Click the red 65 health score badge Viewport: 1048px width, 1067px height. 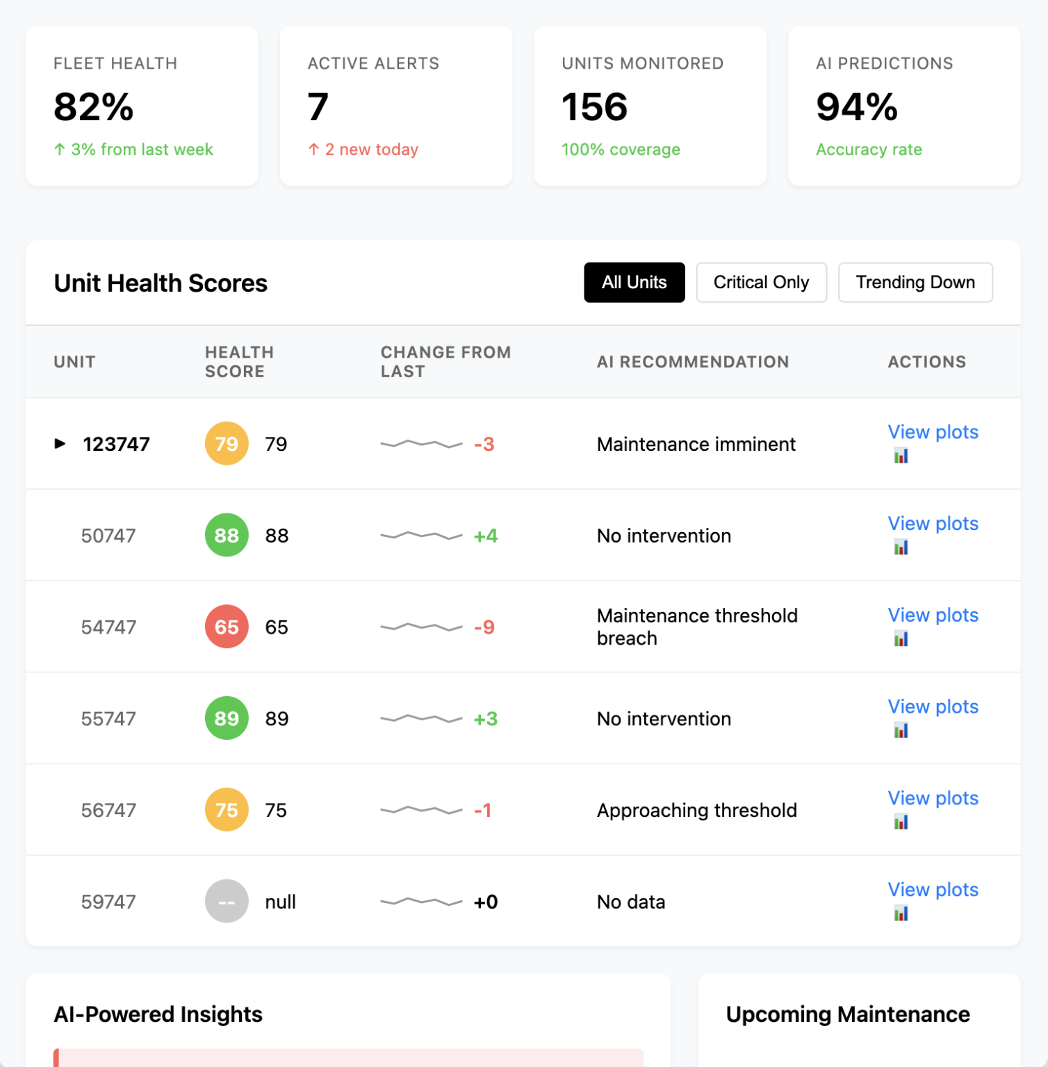click(227, 627)
